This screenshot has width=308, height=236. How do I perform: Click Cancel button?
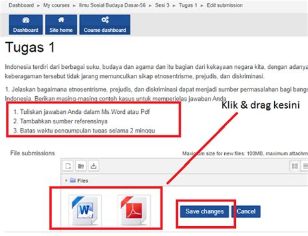246,211
